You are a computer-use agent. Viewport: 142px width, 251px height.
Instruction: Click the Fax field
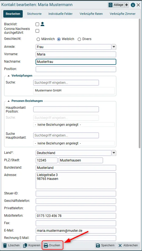pos(76,223)
